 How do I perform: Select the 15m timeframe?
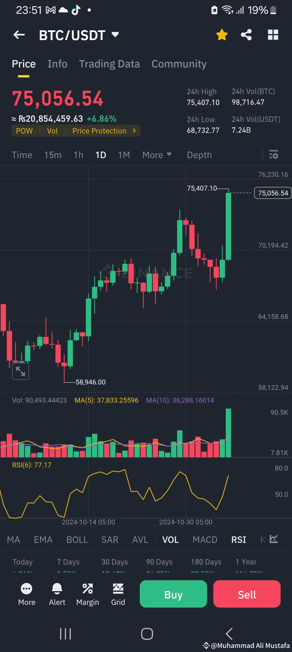coord(53,155)
